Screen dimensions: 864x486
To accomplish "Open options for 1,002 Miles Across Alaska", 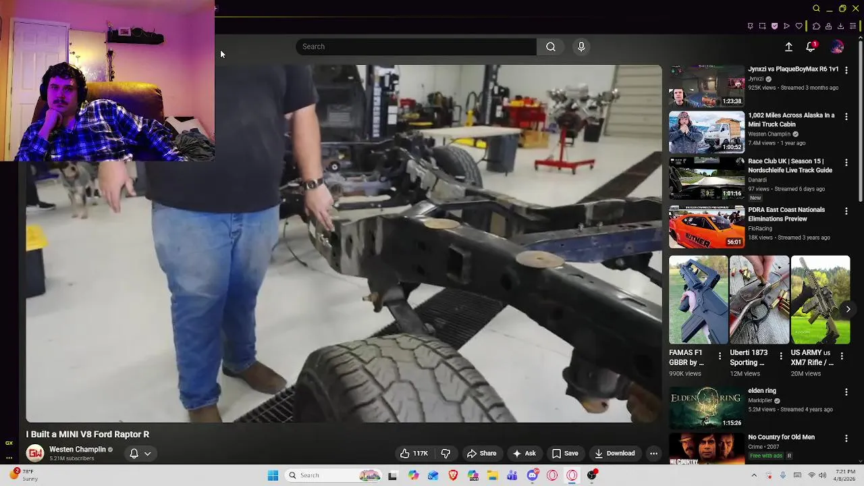I will tap(846, 116).
